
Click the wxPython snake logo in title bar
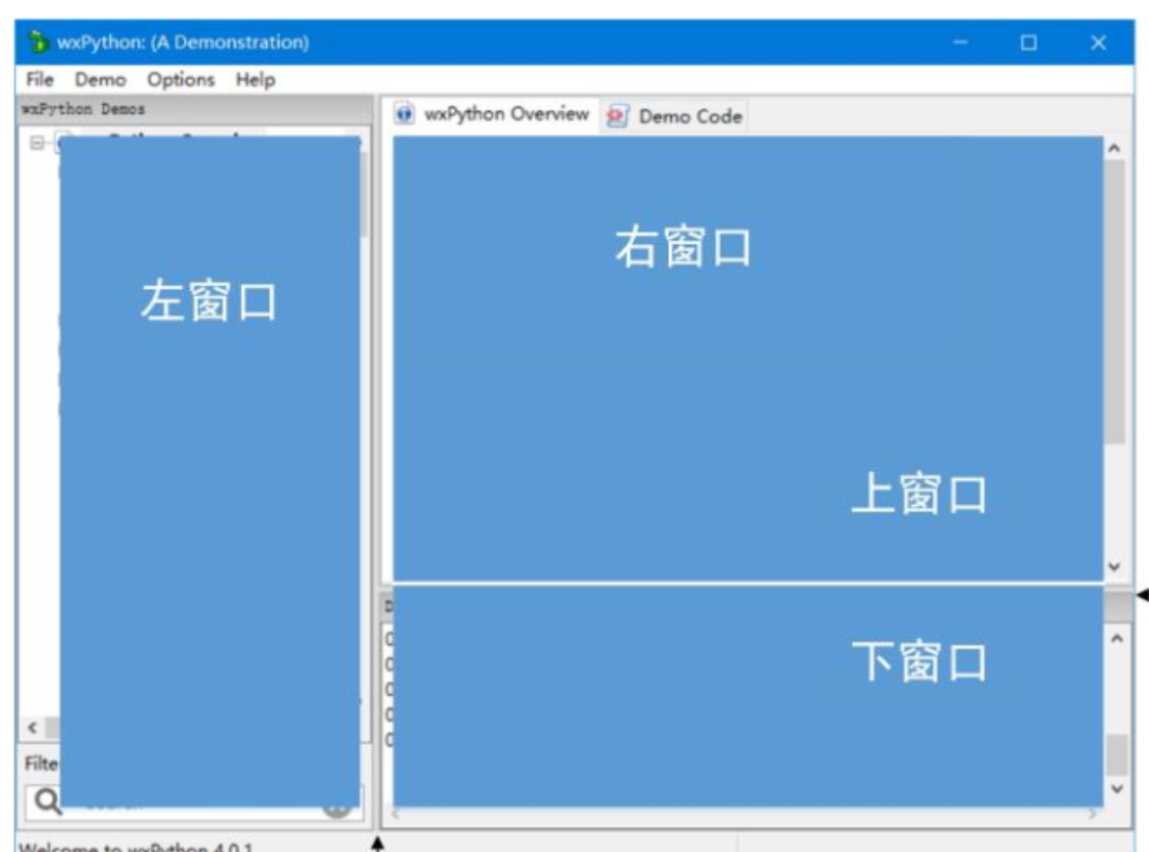click(39, 39)
